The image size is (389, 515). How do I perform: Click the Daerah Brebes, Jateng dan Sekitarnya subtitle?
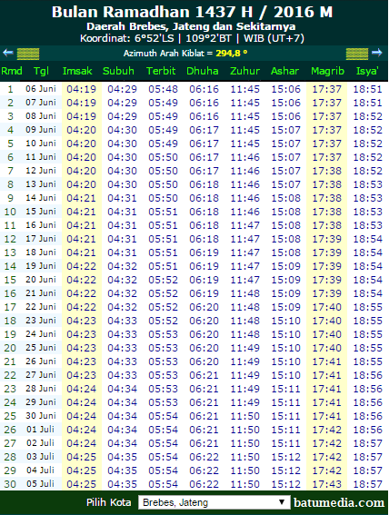click(191, 26)
